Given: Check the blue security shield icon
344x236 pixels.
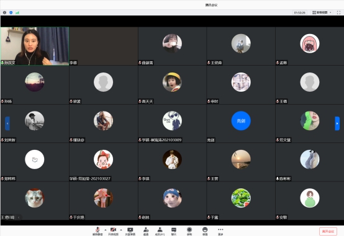Looking at the screenshot, I should [11, 12].
